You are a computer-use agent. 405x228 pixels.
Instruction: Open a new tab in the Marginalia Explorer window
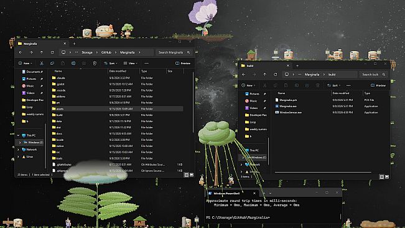[74, 44]
